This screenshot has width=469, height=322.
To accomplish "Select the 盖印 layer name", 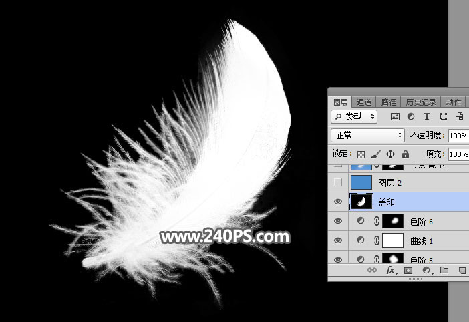I will (x=386, y=202).
